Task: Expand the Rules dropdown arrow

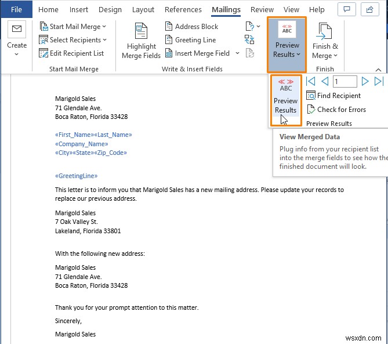Action: click(258, 26)
